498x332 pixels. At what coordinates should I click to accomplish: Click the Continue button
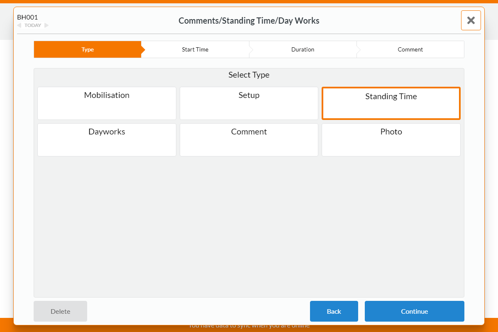pos(415,311)
